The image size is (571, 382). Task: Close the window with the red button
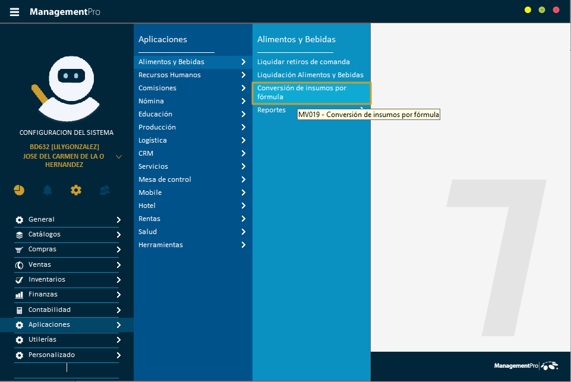coord(556,10)
